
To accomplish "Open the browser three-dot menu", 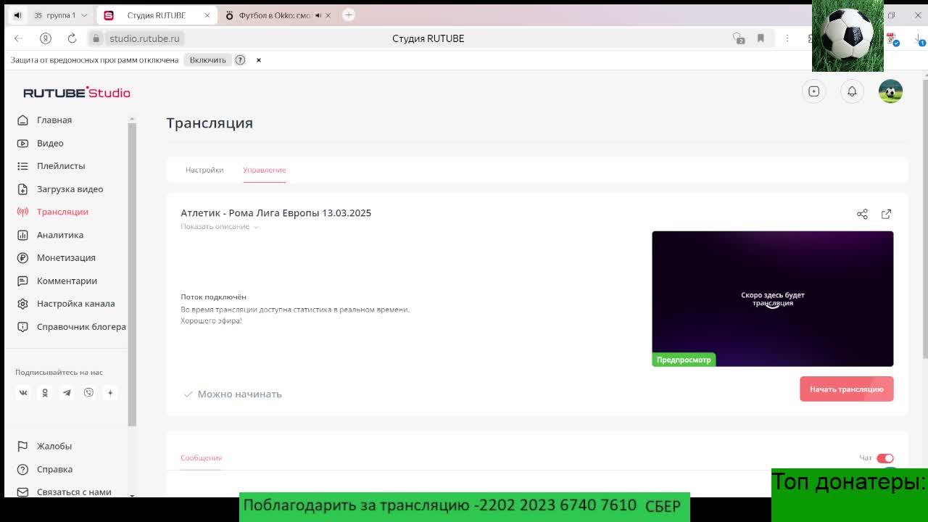I will click(x=787, y=38).
